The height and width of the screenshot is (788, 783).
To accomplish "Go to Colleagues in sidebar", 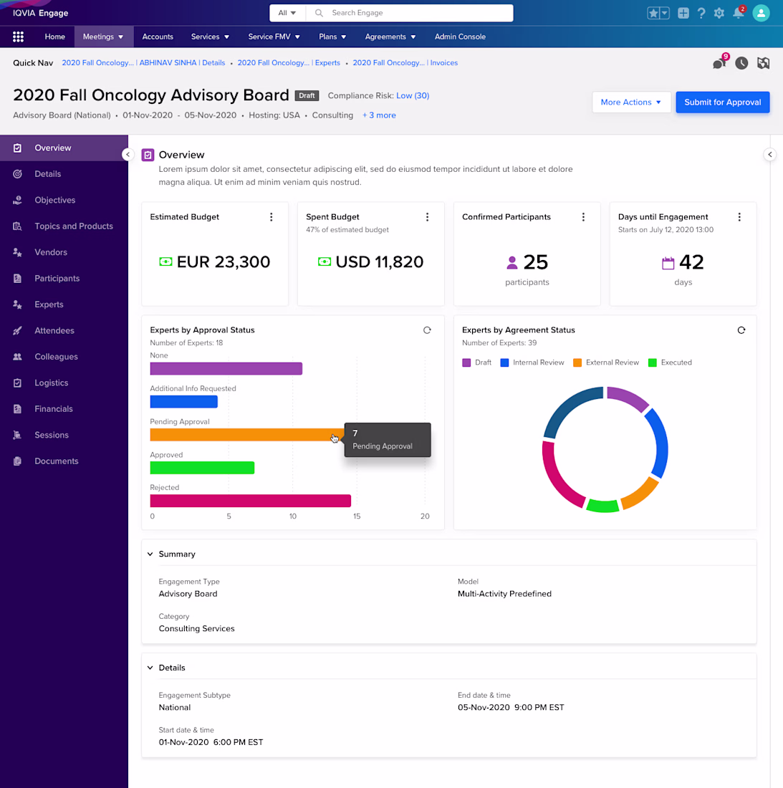I will [x=64, y=357].
